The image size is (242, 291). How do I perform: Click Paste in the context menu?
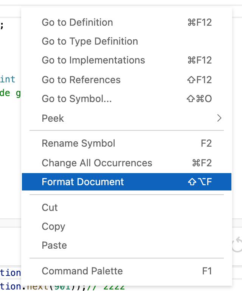coord(54,245)
